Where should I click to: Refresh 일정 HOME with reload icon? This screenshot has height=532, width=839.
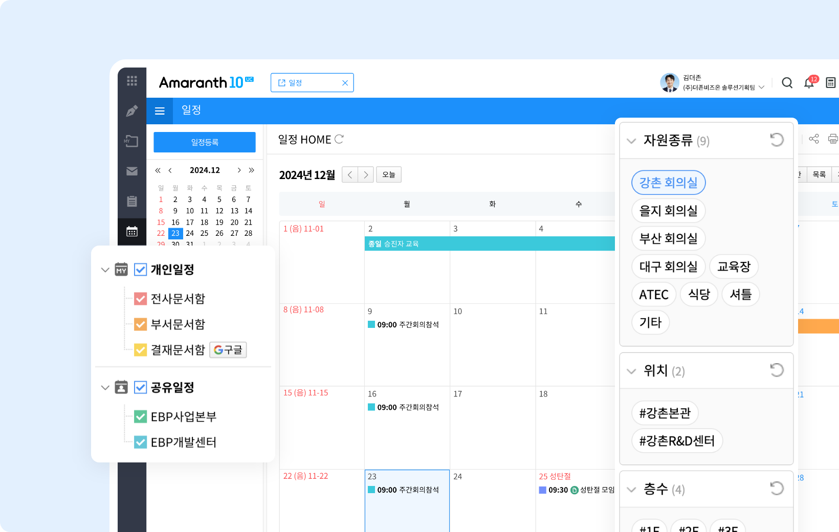pyautogui.click(x=339, y=139)
